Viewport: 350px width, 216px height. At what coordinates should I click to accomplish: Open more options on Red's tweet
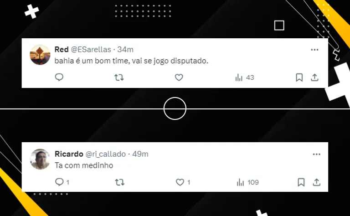314,50
